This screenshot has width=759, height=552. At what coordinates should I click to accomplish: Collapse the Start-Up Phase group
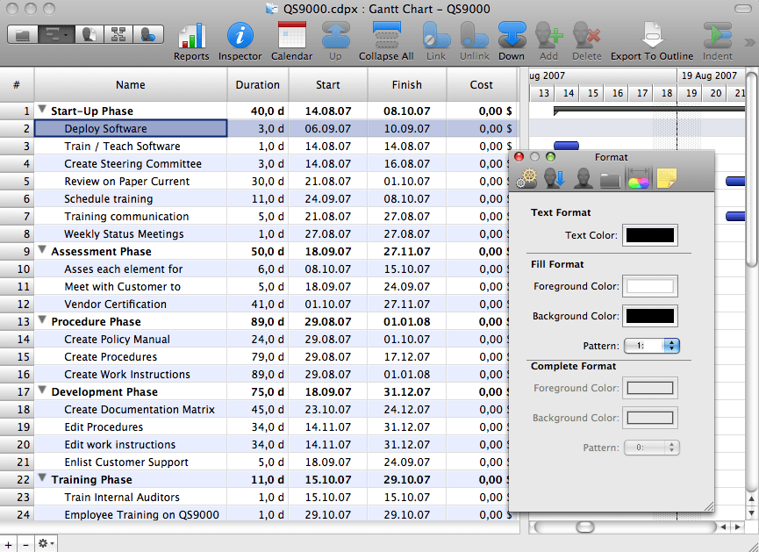tap(41, 111)
